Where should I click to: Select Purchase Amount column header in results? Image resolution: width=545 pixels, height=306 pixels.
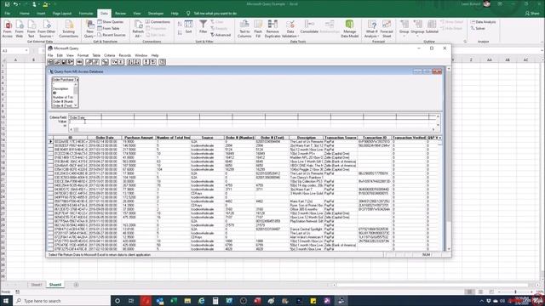tap(139, 138)
